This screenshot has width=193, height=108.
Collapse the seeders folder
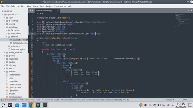[6, 37]
